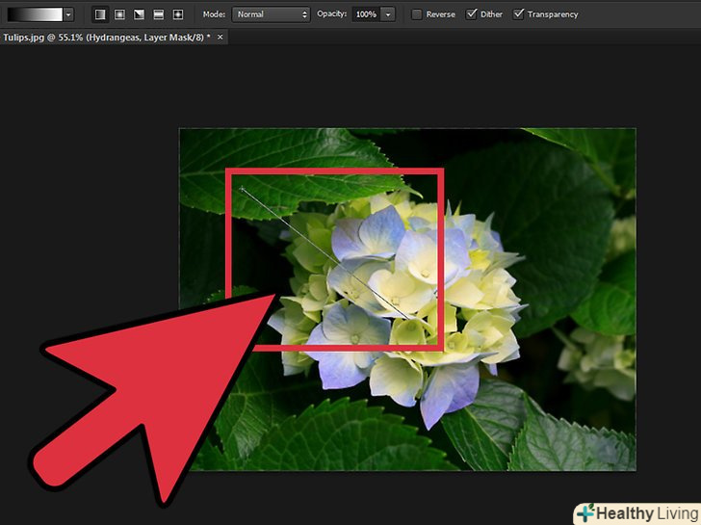701x525 pixels.
Task: Select the Reflected Gradient style icon
Action: pos(158,14)
